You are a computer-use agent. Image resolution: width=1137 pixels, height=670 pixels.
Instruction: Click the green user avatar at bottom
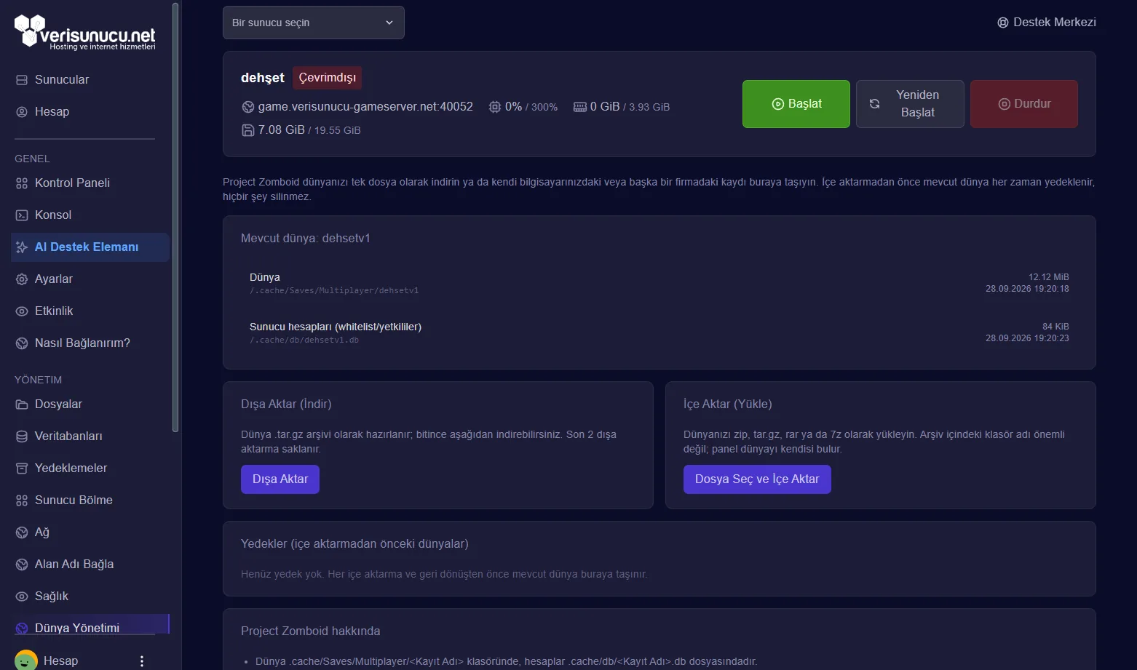26,660
